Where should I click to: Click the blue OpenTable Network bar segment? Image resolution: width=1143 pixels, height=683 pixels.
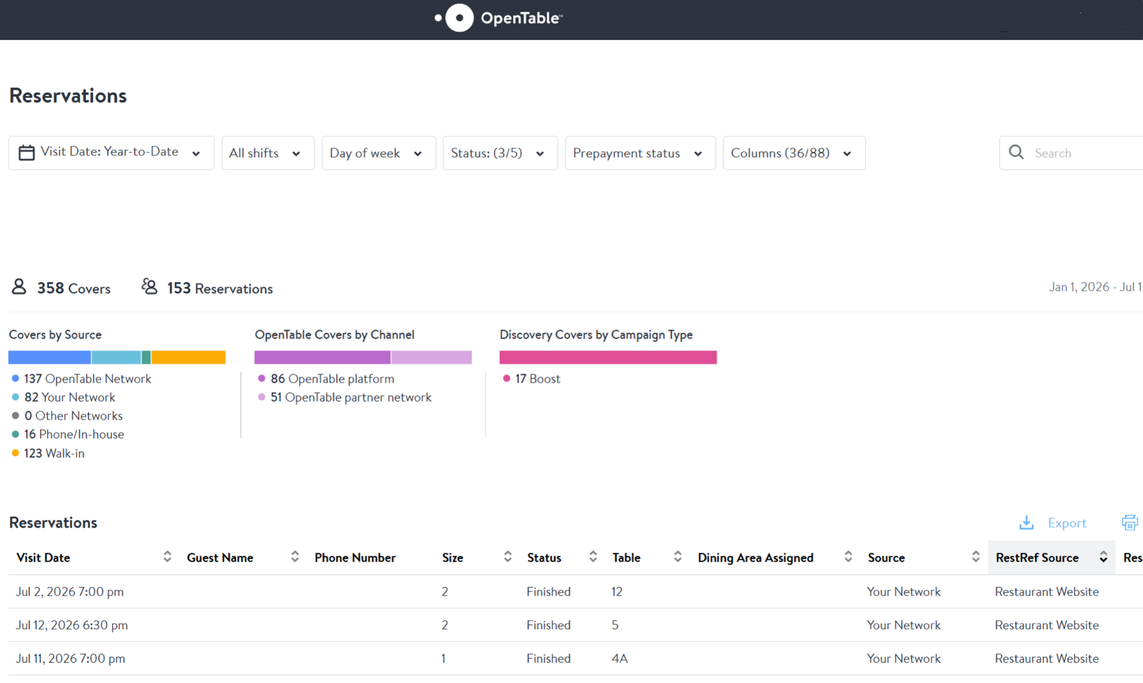coord(50,357)
